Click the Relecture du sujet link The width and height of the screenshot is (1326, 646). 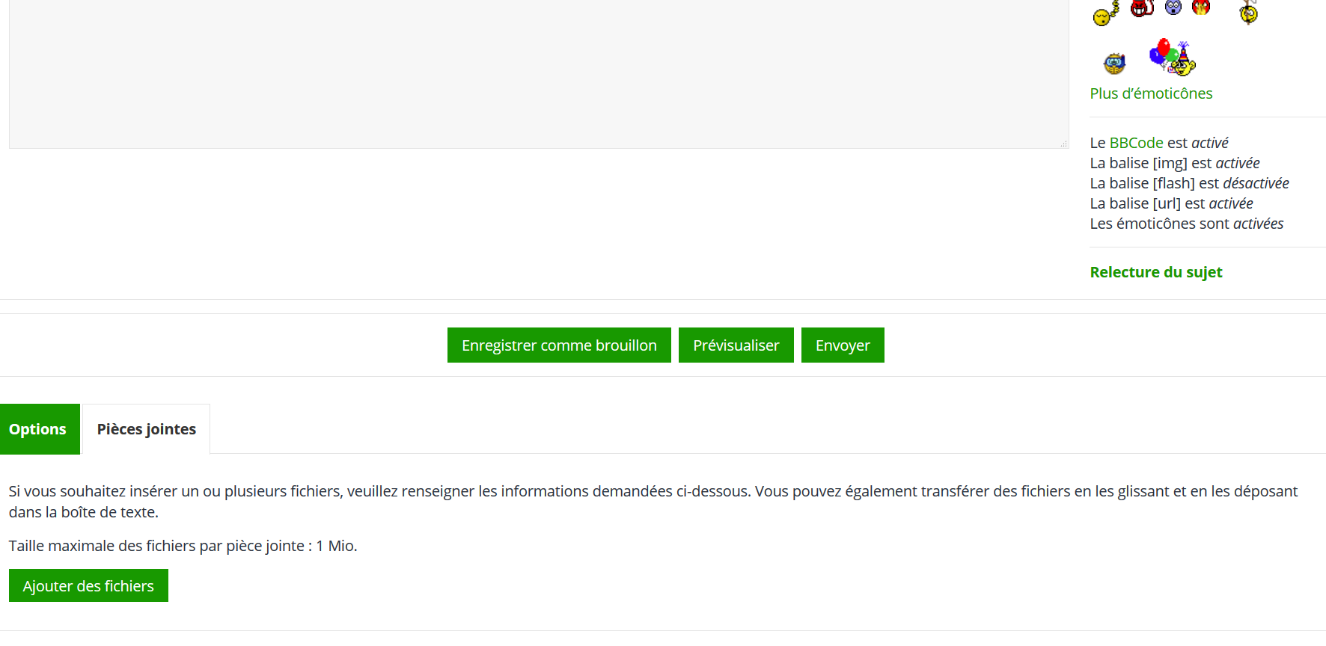pyautogui.click(x=1155, y=272)
